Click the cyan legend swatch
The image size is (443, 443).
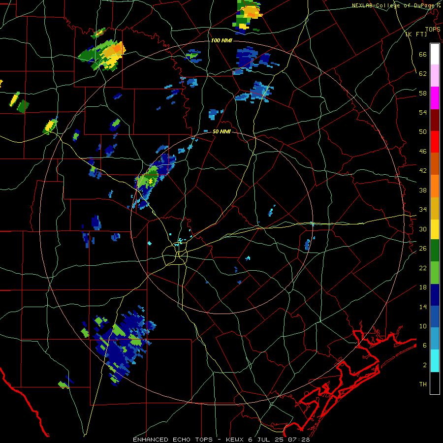pyautogui.click(x=435, y=360)
